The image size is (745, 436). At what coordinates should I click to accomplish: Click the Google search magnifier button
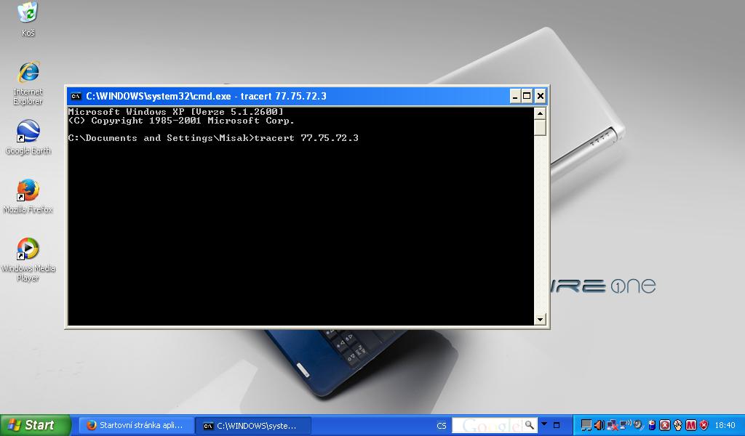[530, 425]
